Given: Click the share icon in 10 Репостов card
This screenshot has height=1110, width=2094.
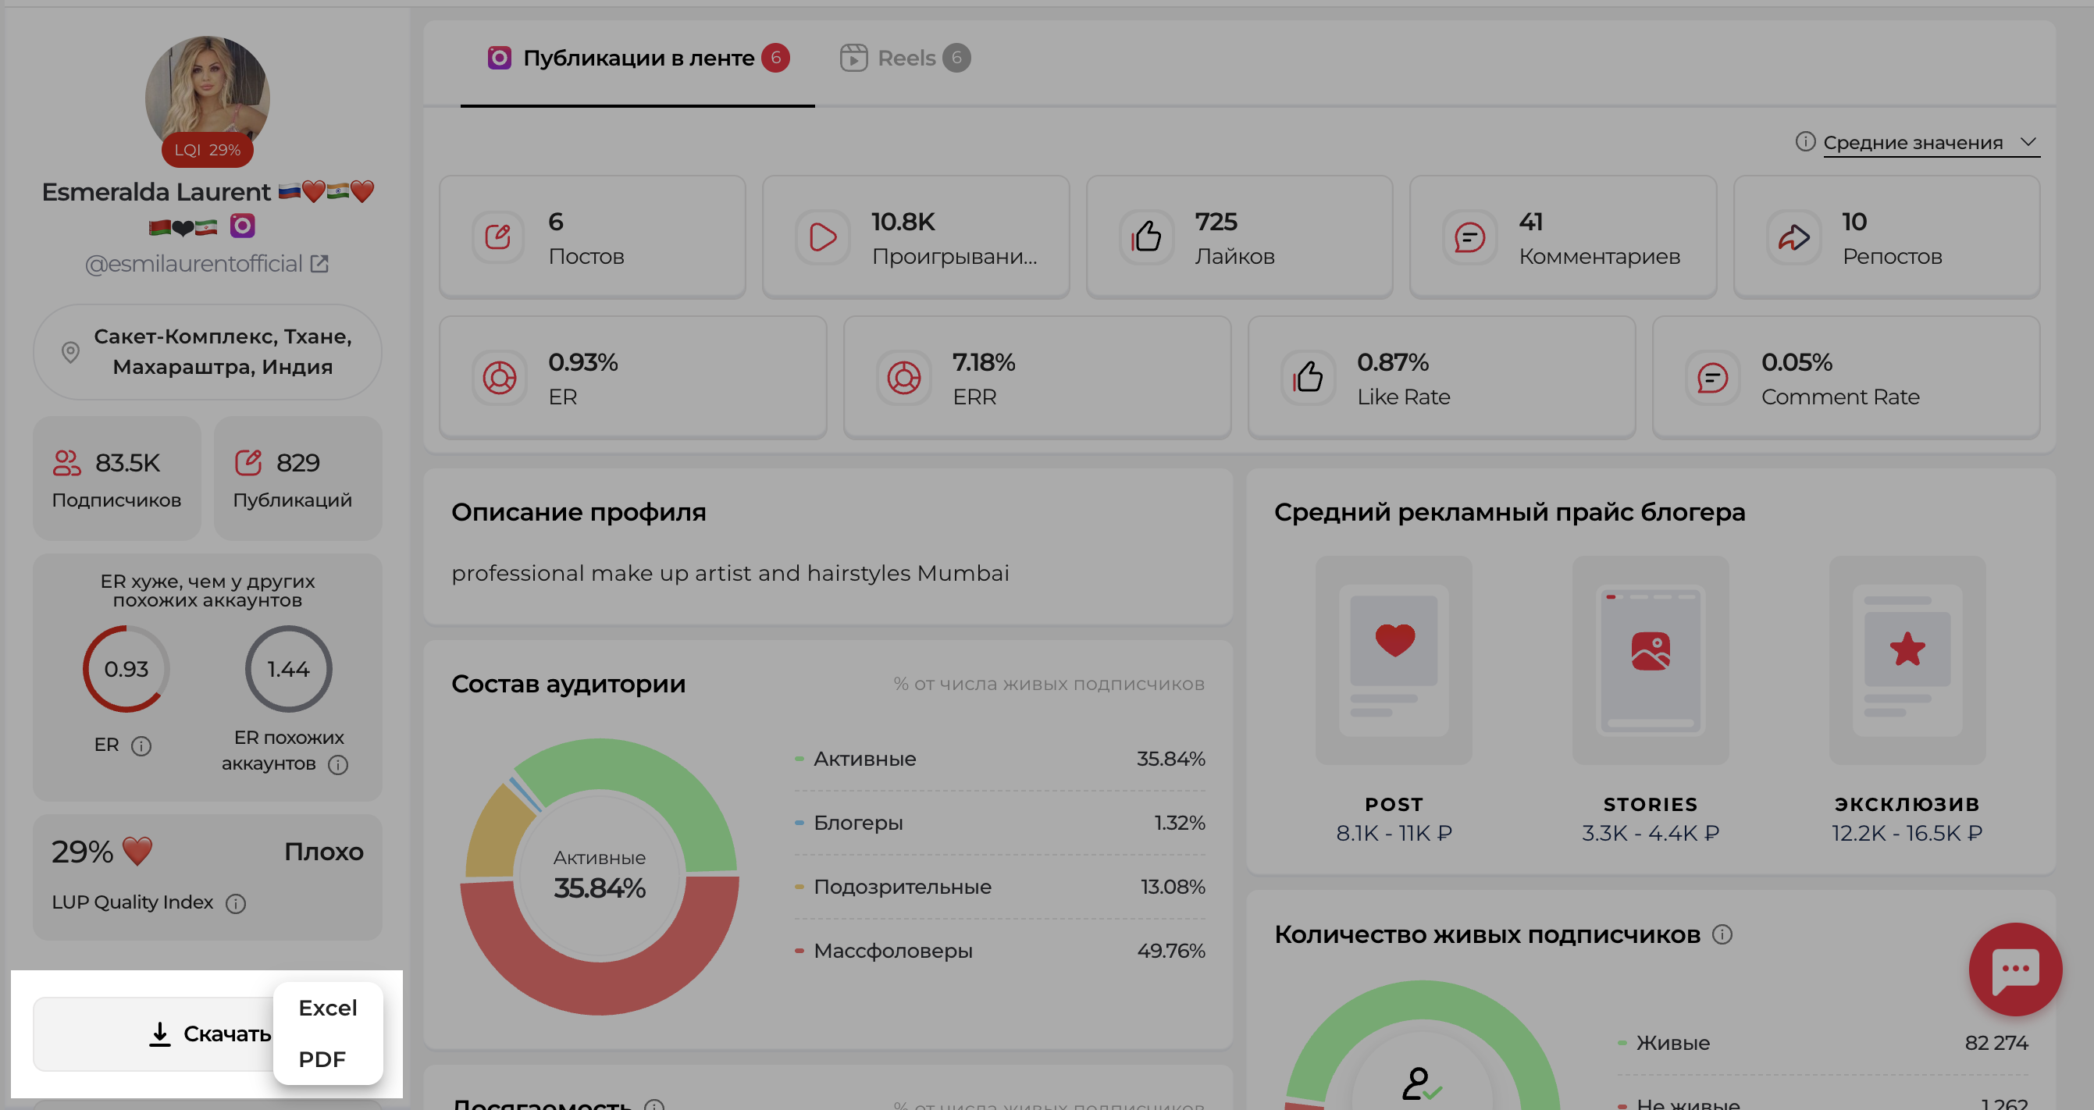Looking at the screenshot, I should pos(1793,237).
